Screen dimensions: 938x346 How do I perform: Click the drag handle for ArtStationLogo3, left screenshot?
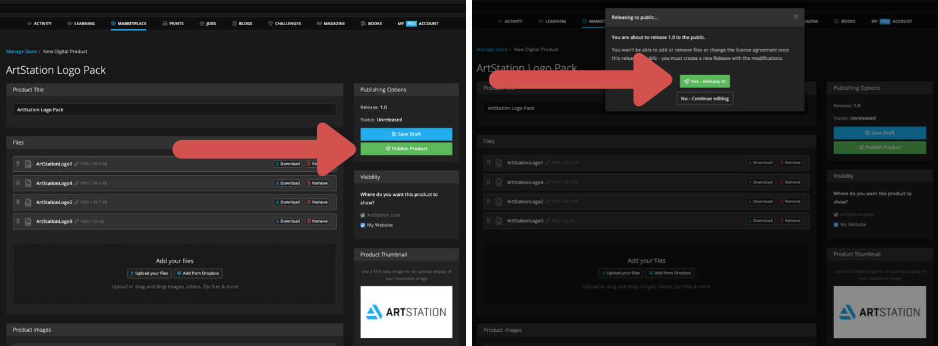tap(18, 221)
